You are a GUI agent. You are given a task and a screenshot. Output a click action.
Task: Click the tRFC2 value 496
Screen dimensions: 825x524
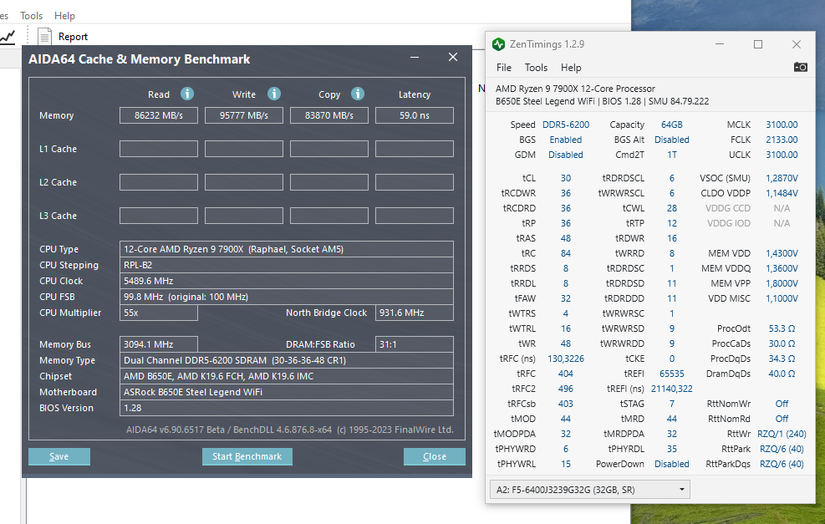pos(566,389)
